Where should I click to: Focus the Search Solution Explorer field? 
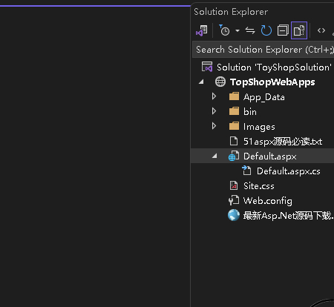click(x=263, y=50)
